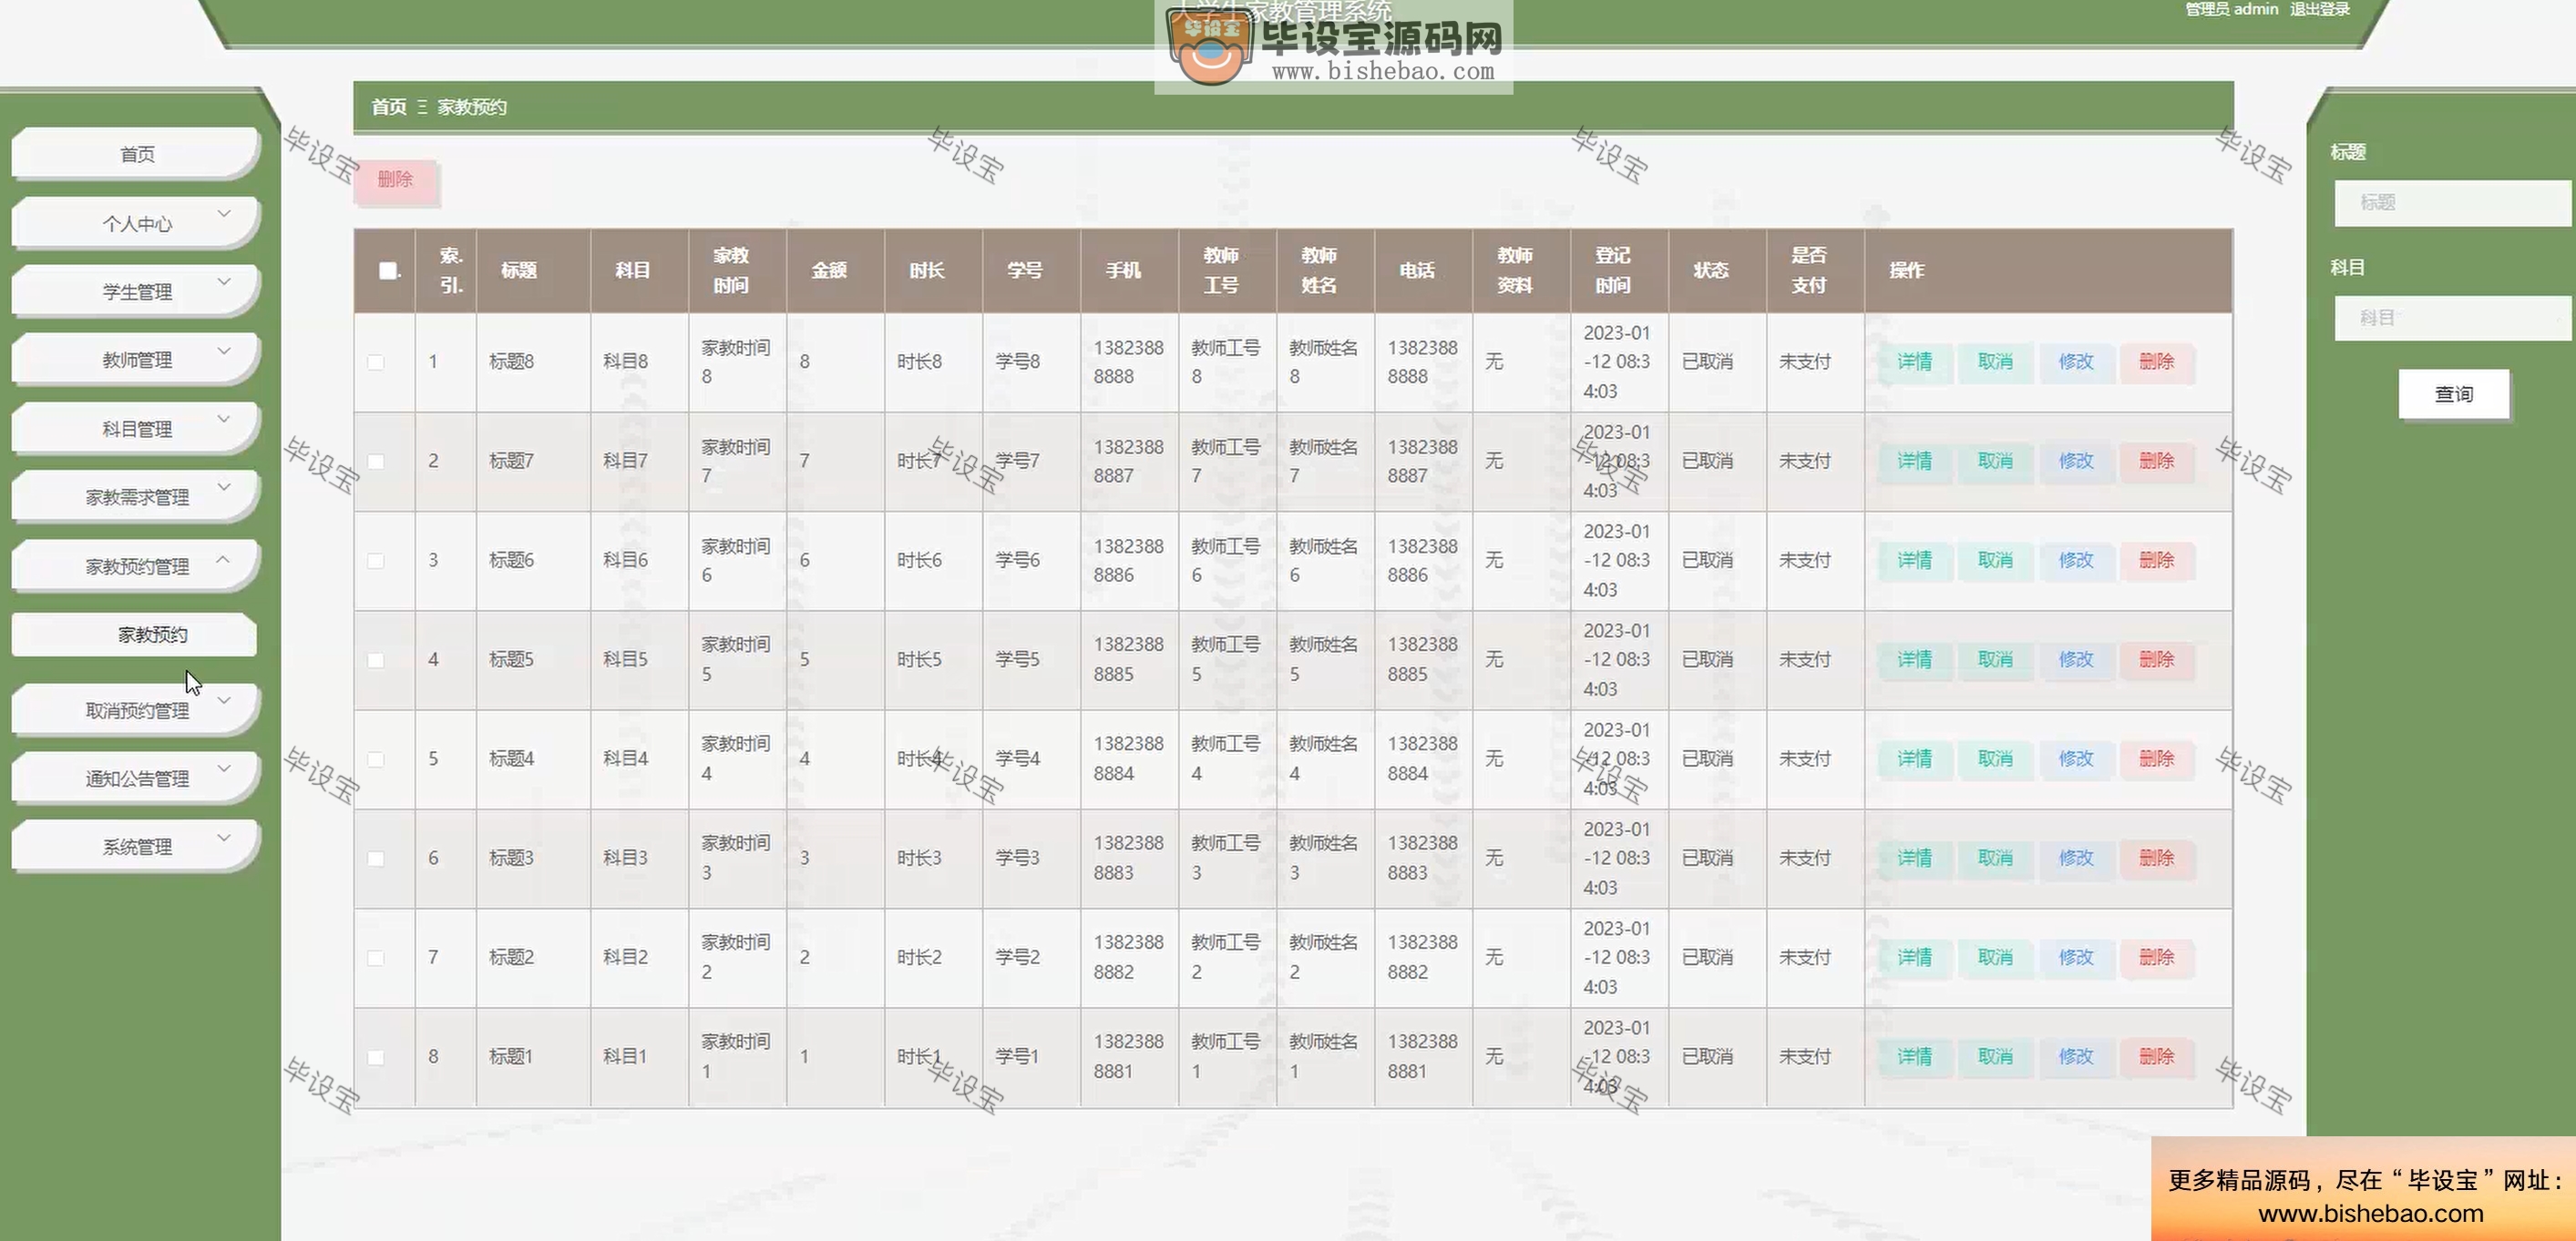View 详情 for row 标题5

(1915, 659)
